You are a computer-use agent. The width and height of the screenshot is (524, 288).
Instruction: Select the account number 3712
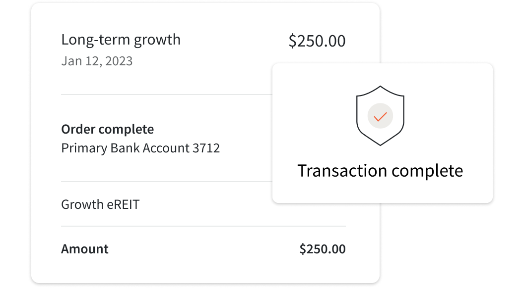coord(206,148)
